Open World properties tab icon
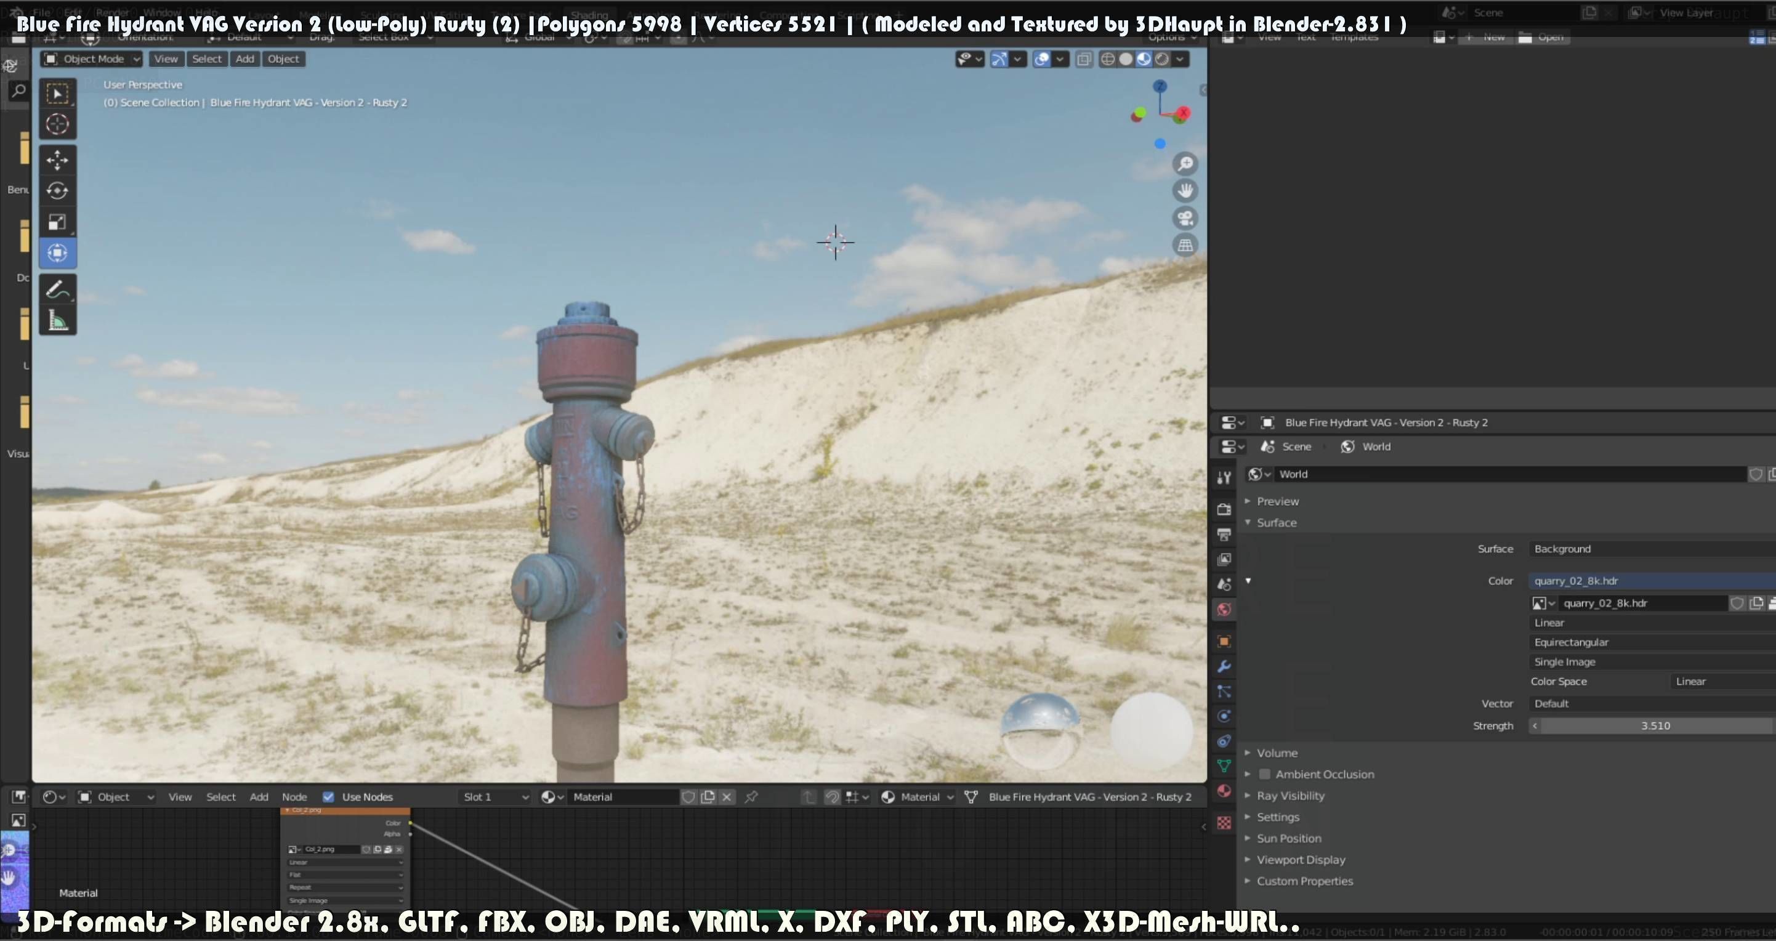 coord(1224,610)
